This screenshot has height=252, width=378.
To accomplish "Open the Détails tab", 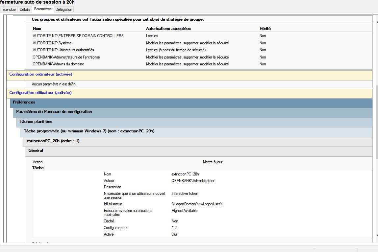I will 25,10.
